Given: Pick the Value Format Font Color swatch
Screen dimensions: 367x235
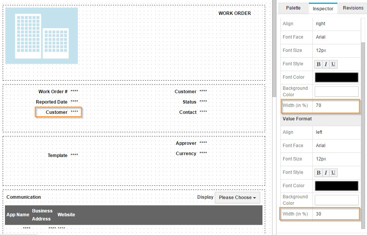Looking at the screenshot, I should [336, 186].
